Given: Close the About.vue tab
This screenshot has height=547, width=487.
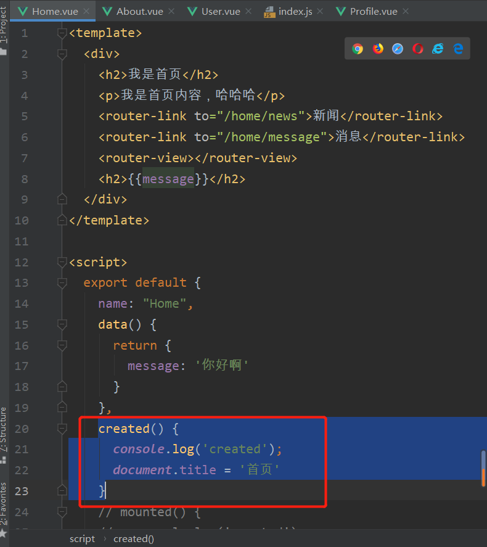Looking at the screenshot, I should (171, 11).
